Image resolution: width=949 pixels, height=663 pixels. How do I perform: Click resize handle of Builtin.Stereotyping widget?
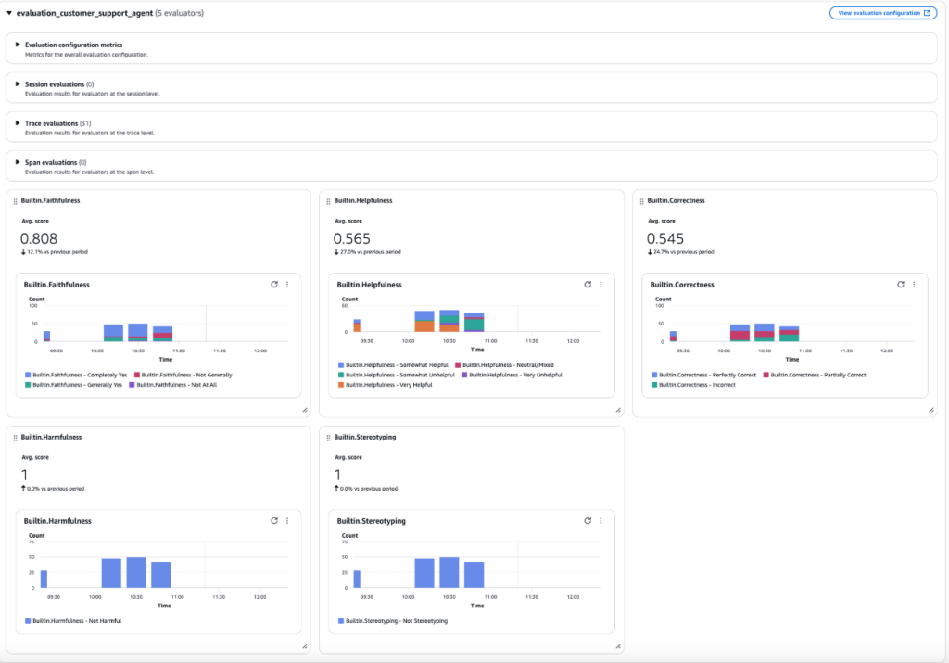[616, 645]
